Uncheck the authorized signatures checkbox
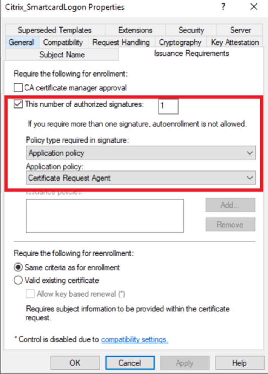The image size is (268, 374). (x=18, y=104)
